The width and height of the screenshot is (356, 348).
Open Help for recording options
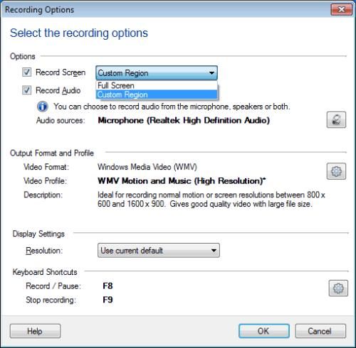click(35, 331)
